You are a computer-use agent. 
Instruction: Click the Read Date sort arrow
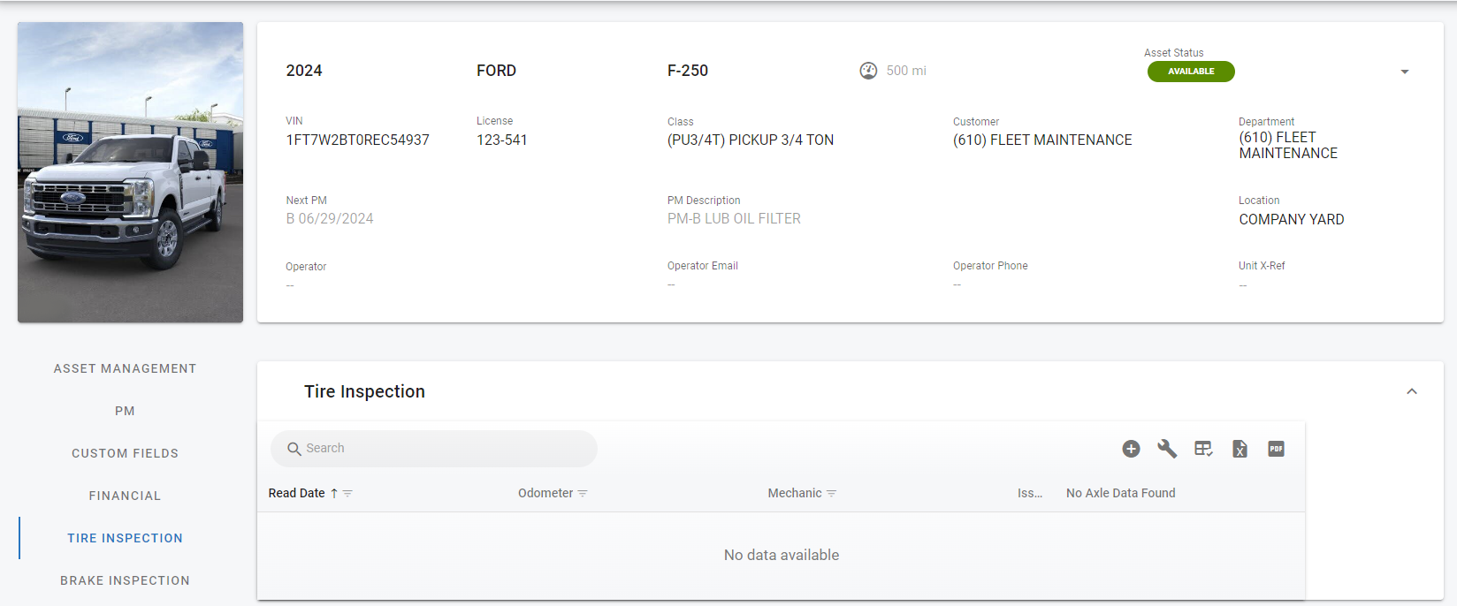334,494
